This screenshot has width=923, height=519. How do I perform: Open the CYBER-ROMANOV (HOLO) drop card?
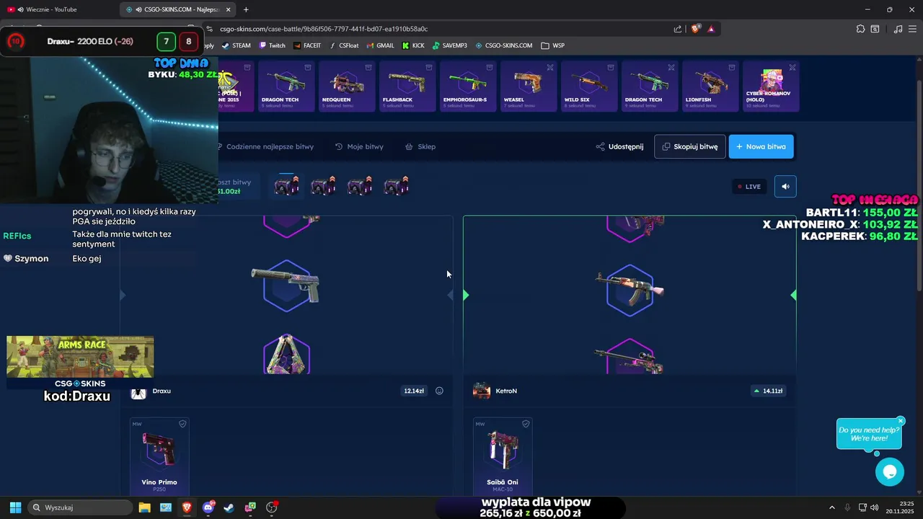pyautogui.click(x=771, y=86)
